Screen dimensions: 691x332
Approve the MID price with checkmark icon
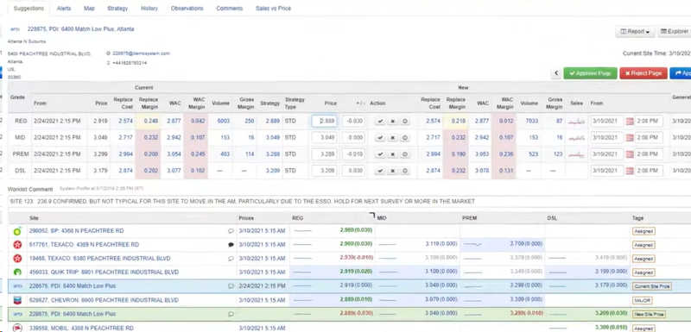pyautogui.click(x=380, y=138)
